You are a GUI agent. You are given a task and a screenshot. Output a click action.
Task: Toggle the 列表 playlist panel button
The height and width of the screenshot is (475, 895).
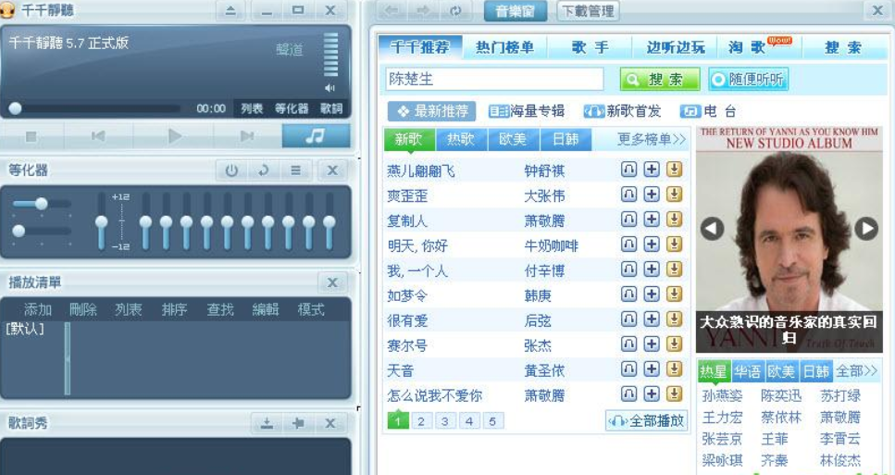252,108
